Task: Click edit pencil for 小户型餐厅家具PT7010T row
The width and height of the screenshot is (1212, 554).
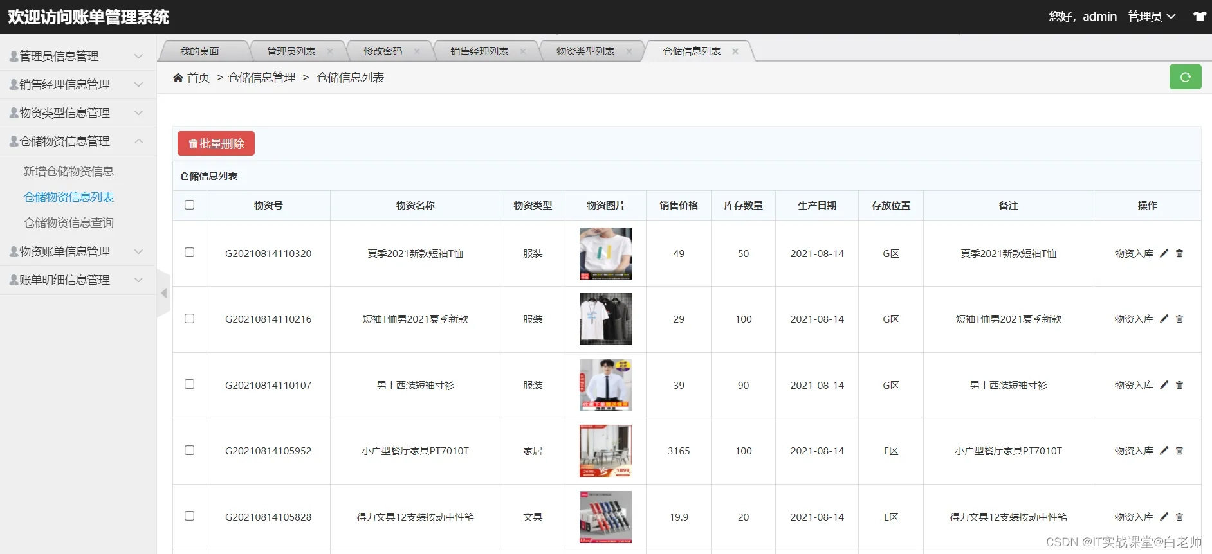Action: [1164, 451]
